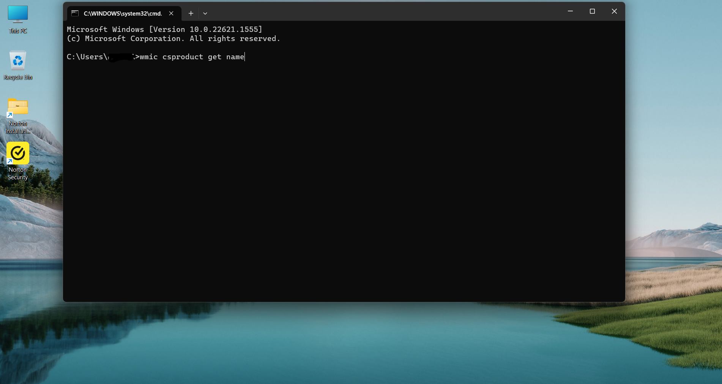
Task: Click the cmd terminal icon in the tab
Action: click(75, 13)
